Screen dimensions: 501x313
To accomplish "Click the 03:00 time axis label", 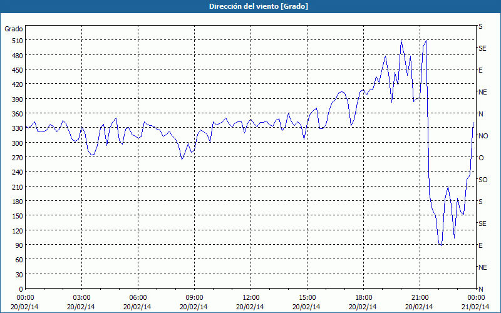I will [82, 298].
